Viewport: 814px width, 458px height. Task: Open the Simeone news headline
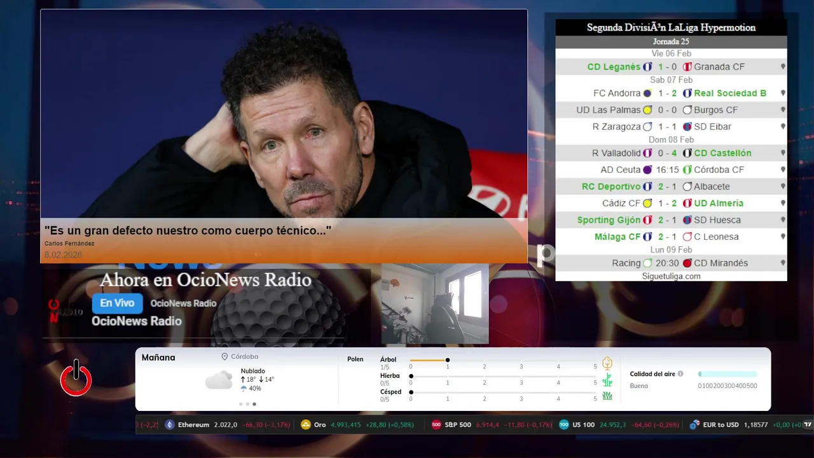(188, 230)
